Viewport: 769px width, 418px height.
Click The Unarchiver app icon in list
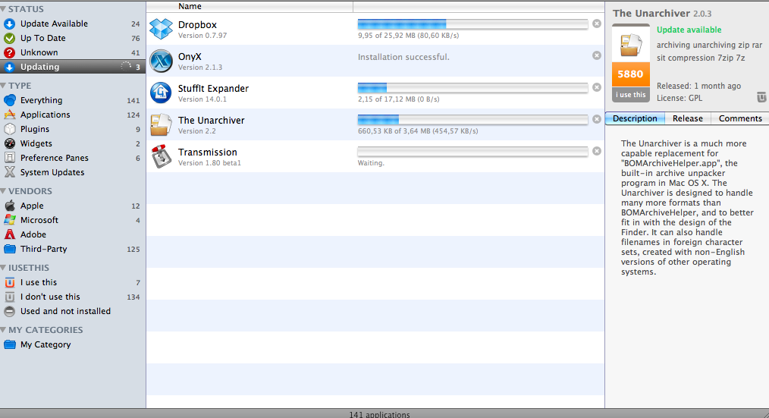click(x=161, y=124)
